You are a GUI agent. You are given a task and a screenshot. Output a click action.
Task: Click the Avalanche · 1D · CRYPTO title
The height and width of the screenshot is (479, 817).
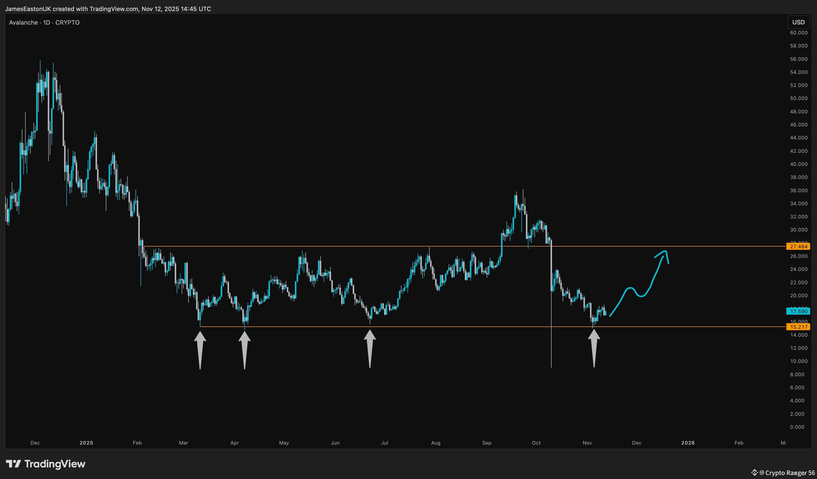(x=44, y=22)
